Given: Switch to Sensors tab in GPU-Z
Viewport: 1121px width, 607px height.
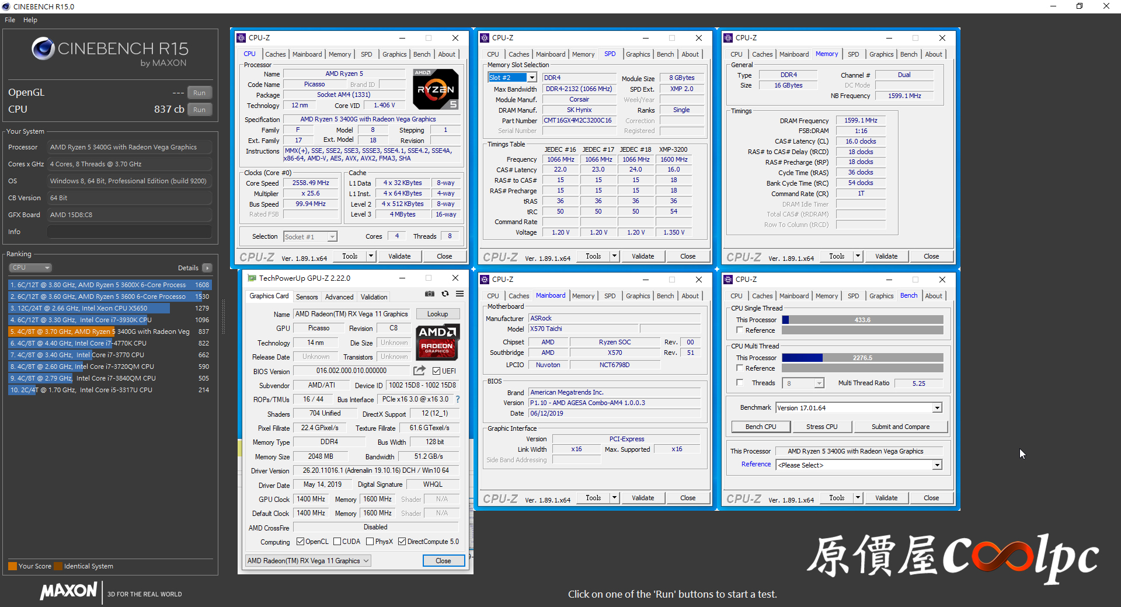Looking at the screenshot, I should pyautogui.click(x=307, y=297).
